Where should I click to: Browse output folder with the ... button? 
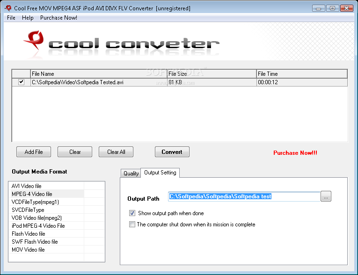coord(326,196)
